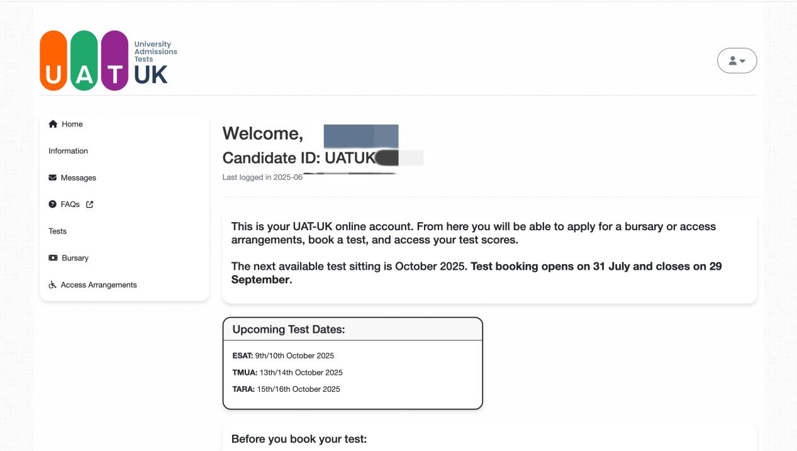Open the Information sidebar section
This screenshot has height=451, width=797.
tap(68, 151)
